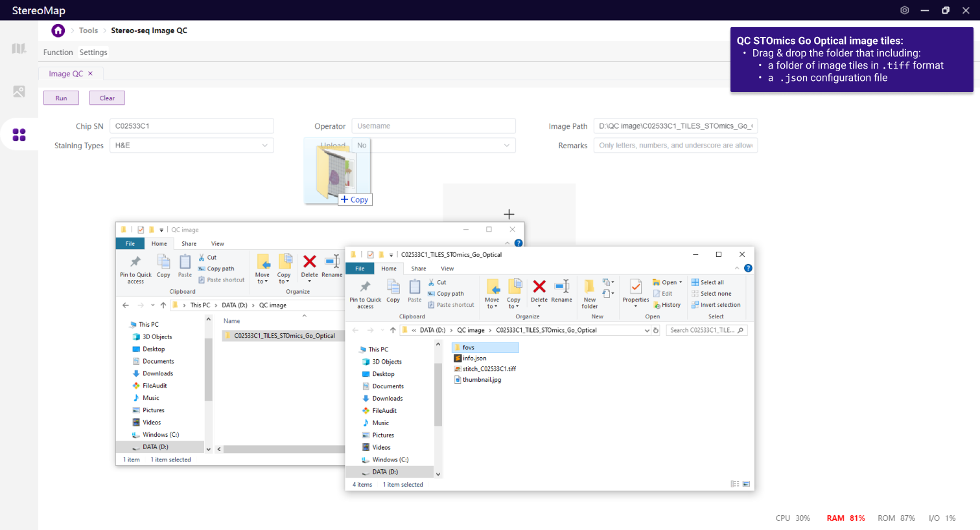Close the Image QC tab
The width and height of the screenshot is (980, 530).
click(x=91, y=74)
